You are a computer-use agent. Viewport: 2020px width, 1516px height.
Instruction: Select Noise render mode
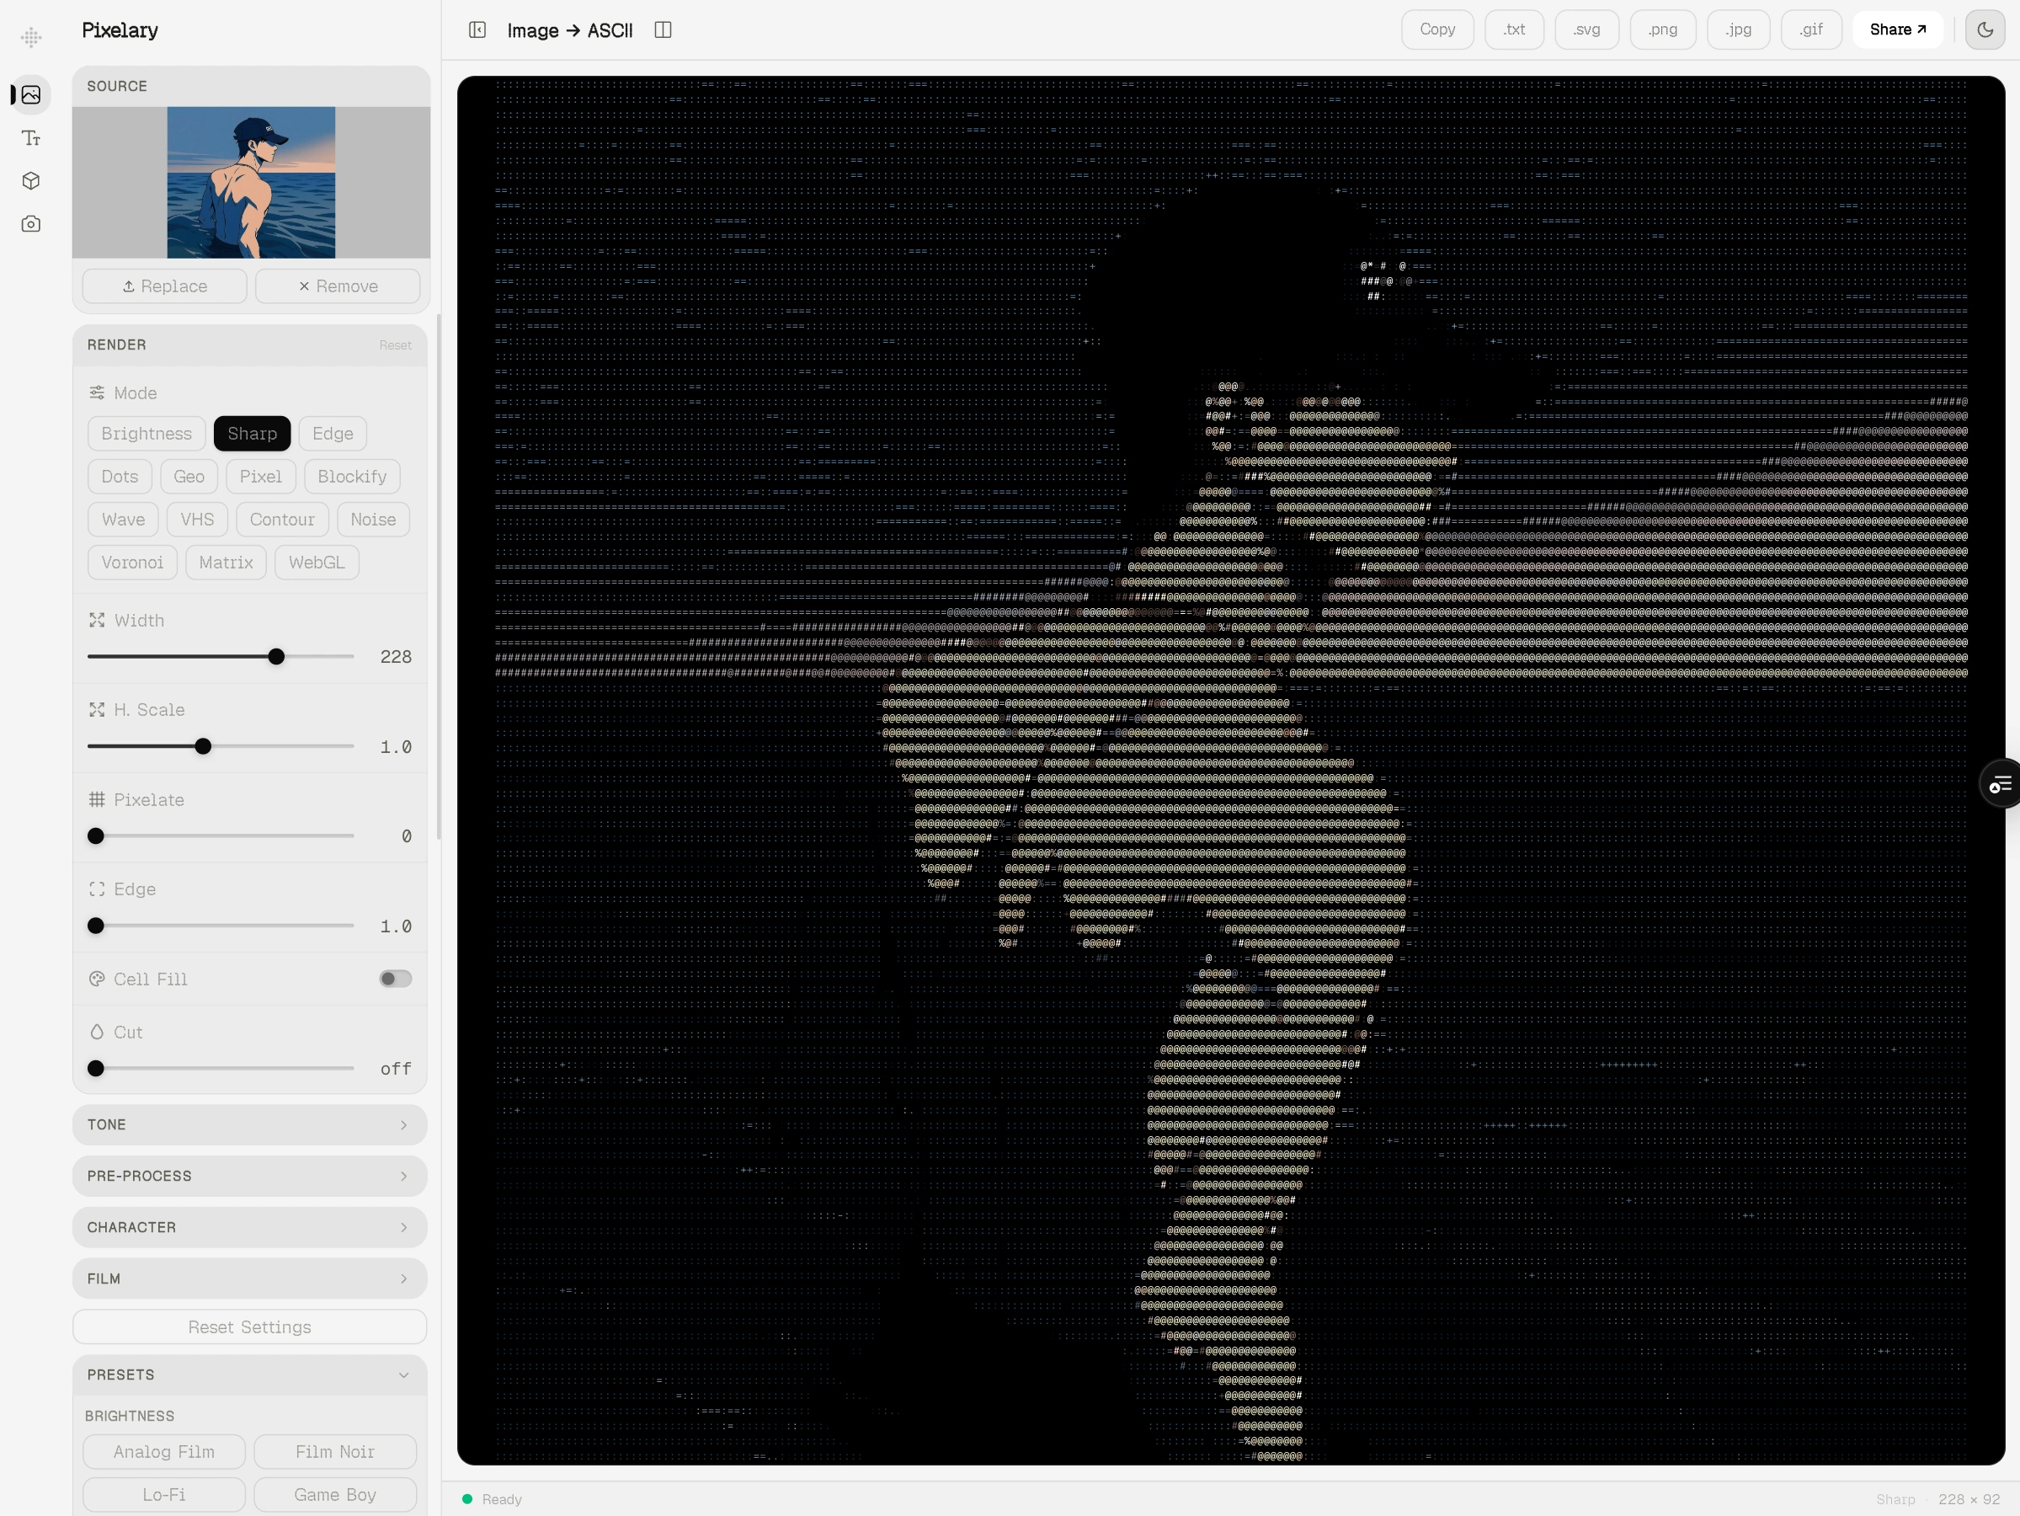click(x=372, y=520)
